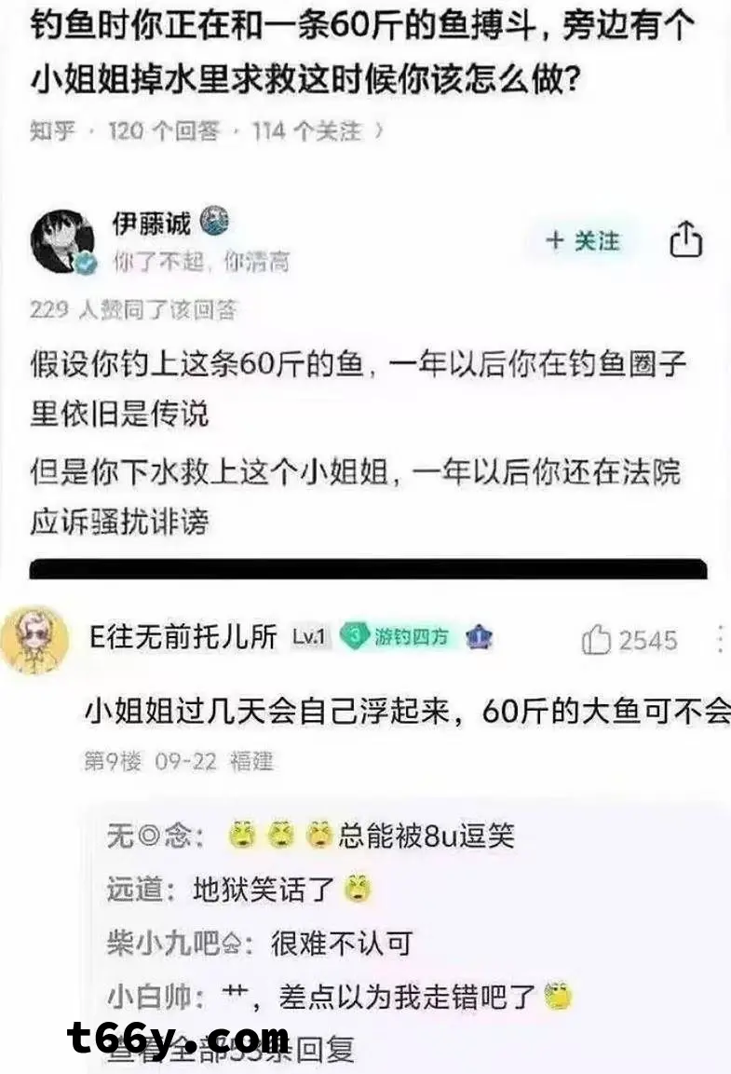This screenshot has height=1074, width=731.
Task: Tap the share icon beside 关注
Action: 685,239
